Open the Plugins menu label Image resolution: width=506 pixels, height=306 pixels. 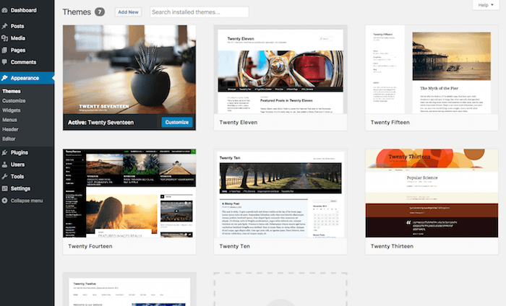tap(20, 152)
